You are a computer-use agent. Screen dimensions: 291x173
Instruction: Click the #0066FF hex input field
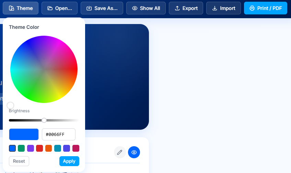(x=59, y=135)
